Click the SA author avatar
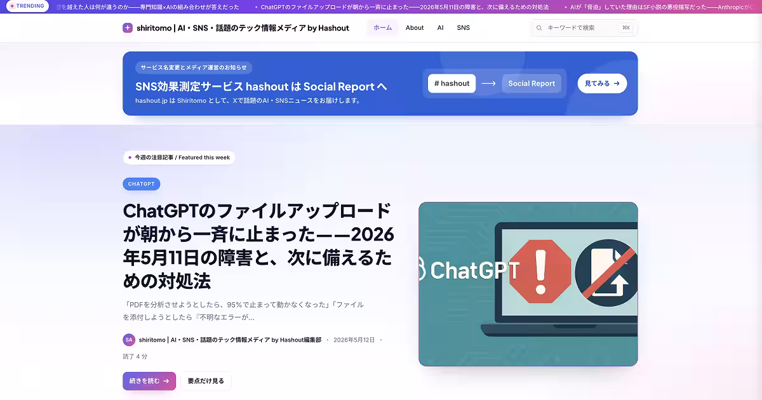Screen dimensions: 762x400 129,340
